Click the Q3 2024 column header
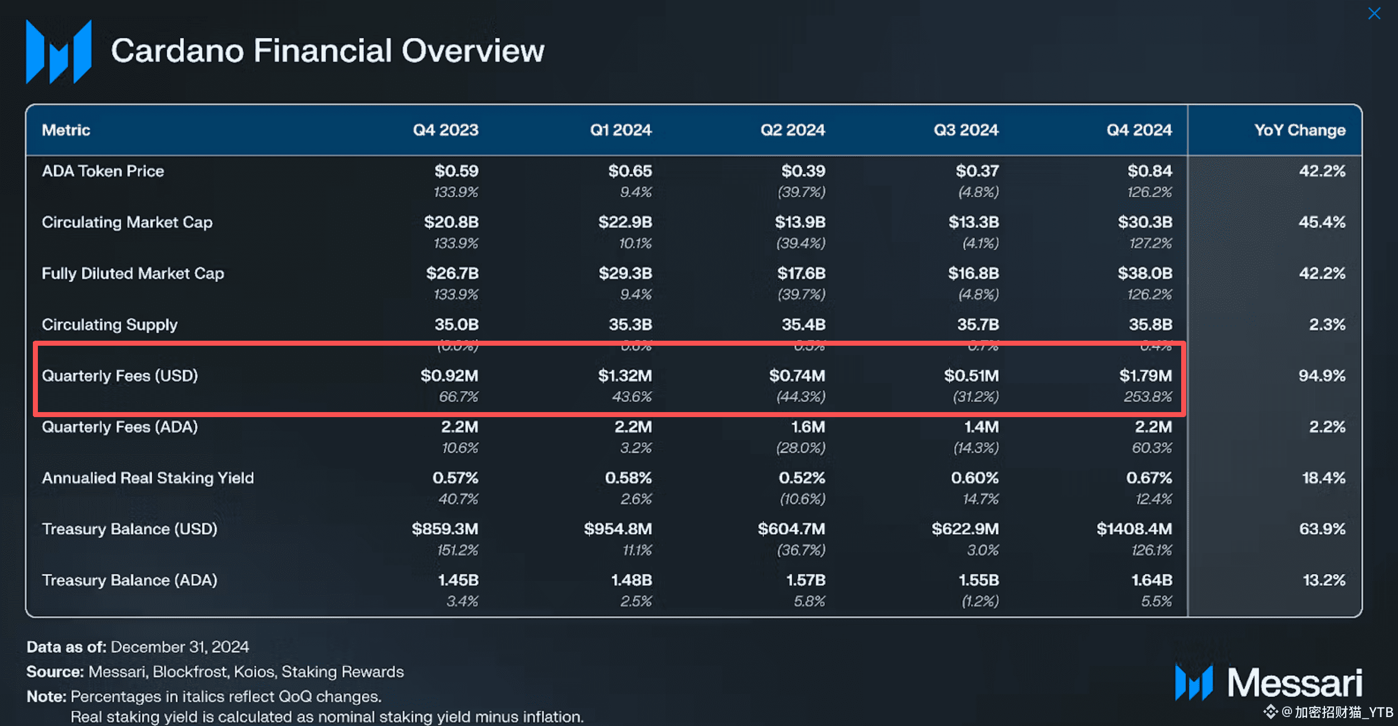This screenshot has height=726, width=1398. (x=965, y=130)
